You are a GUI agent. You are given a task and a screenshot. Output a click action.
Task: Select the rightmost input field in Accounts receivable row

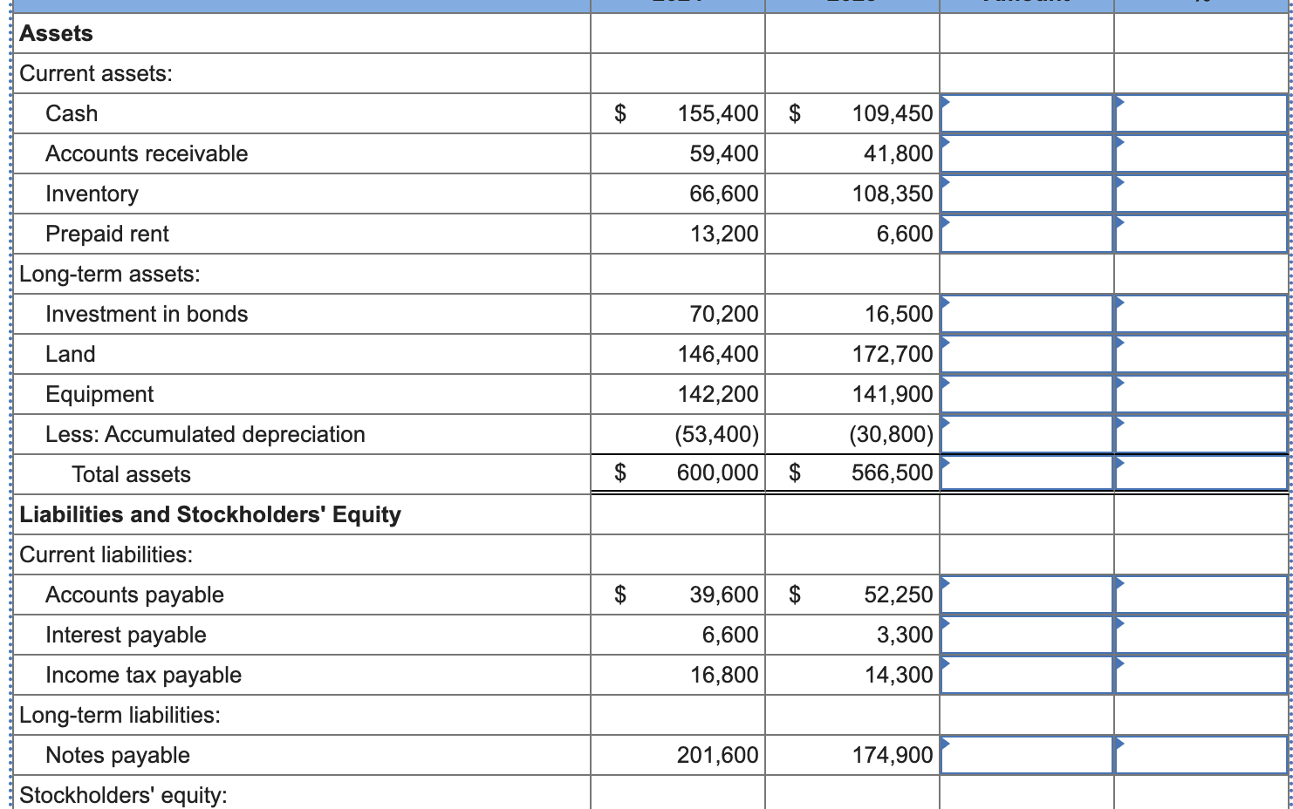tap(1203, 153)
